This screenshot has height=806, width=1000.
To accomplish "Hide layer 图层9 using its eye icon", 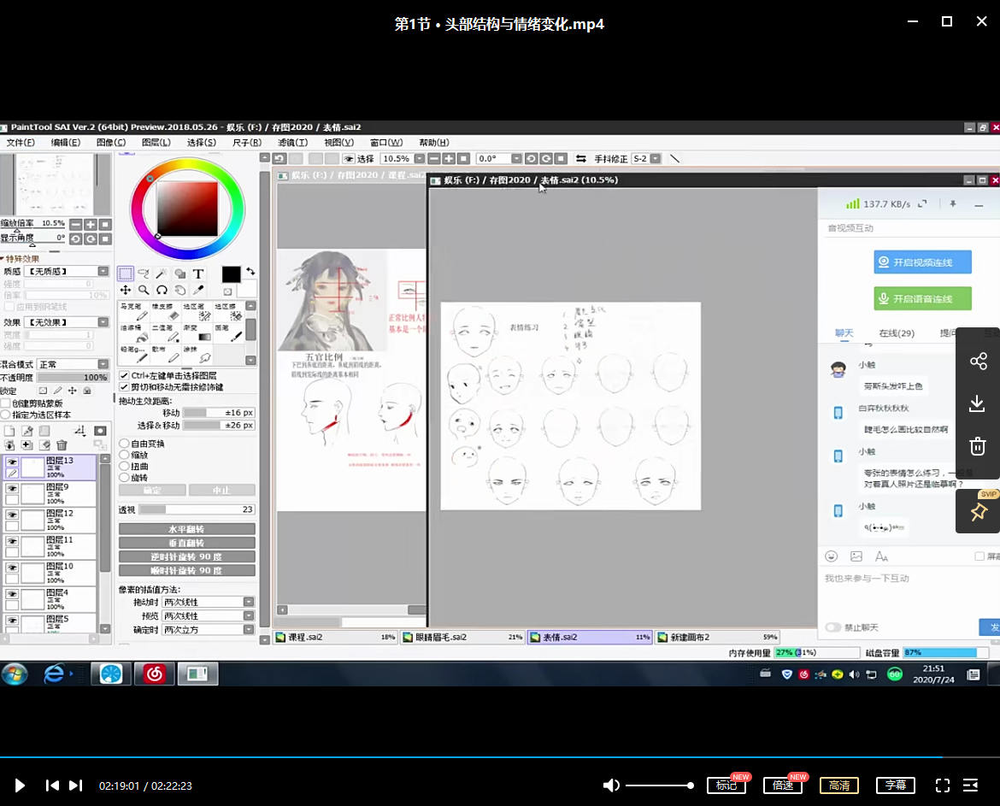I will (x=12, y=489).
